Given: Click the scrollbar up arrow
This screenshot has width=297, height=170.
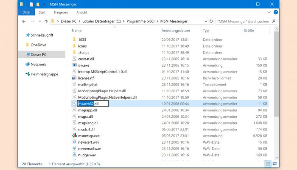Looking at the screenshot, I should (x=276, y=29).
